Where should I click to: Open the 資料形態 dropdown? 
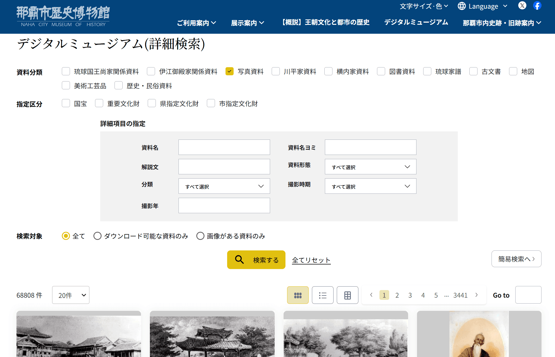[x=371, y=167]
